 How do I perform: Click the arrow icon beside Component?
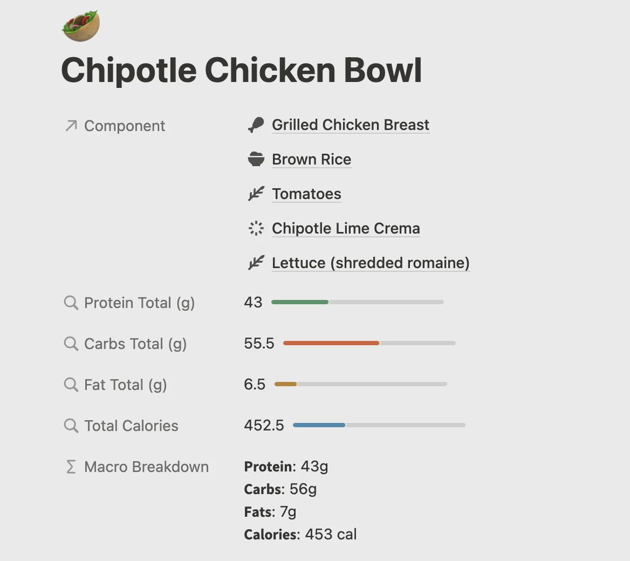(x=71, y=126)
